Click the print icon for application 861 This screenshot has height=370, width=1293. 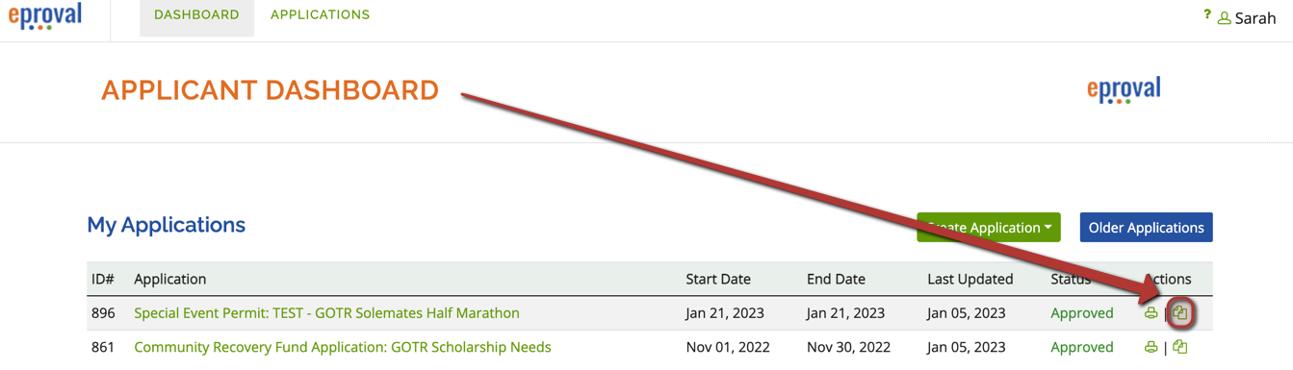tap(1151, 347)
